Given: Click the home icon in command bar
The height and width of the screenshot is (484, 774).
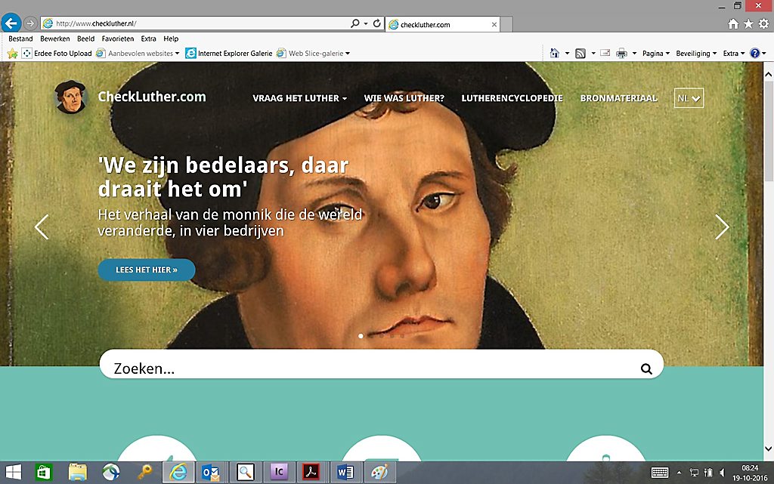Looking at the screenshot, I should click(555, 54).
